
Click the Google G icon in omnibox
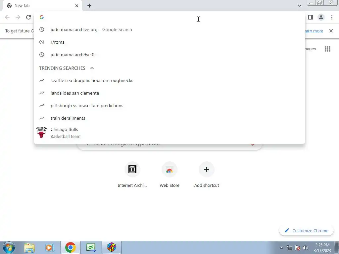point(42,17)
